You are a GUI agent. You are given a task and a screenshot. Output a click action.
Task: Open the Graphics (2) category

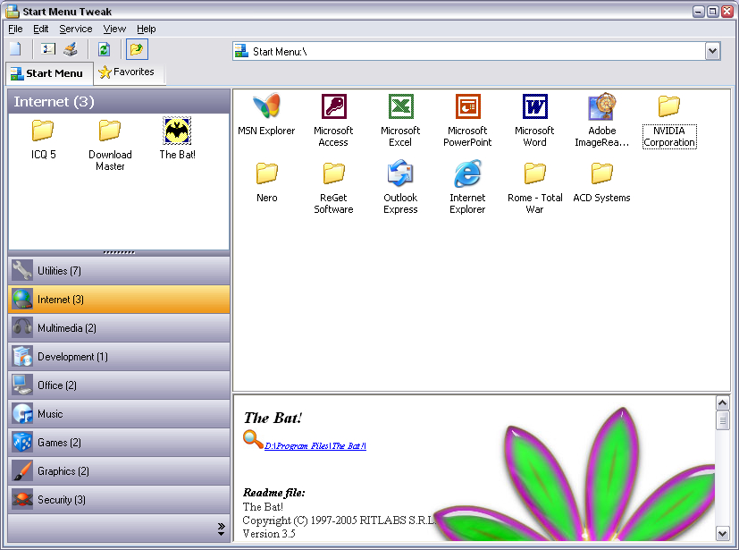[119, 471]
